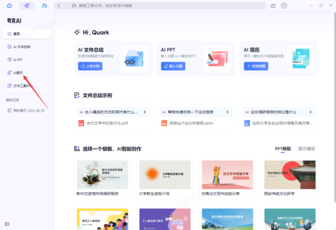The image size is (336, 230).
Task: Open the home icon in top bar
Action: pyautogui.click(x=10, y=6)
